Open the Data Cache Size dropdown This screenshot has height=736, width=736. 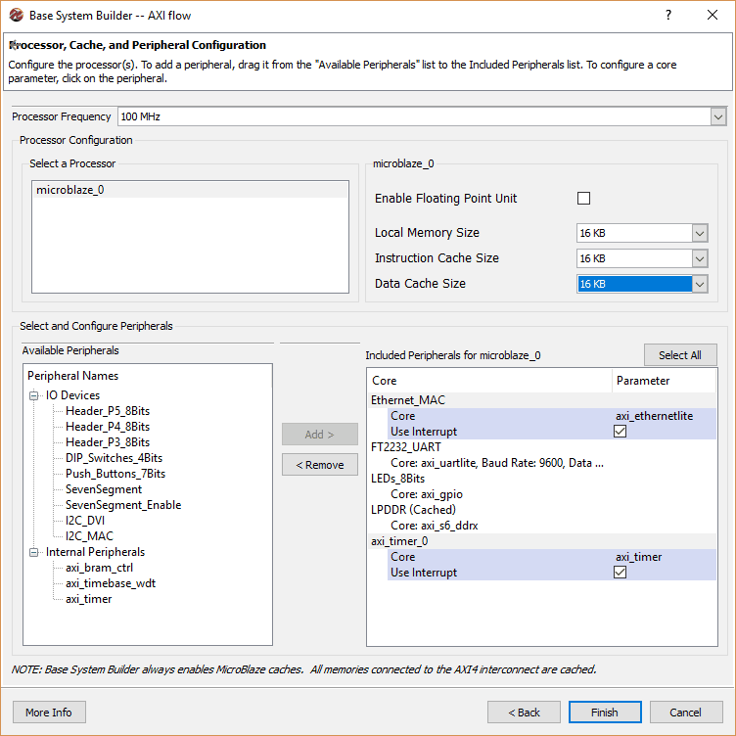point(699,284)
